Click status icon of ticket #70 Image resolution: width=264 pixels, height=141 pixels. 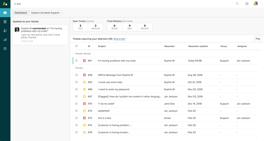[84, 104]
